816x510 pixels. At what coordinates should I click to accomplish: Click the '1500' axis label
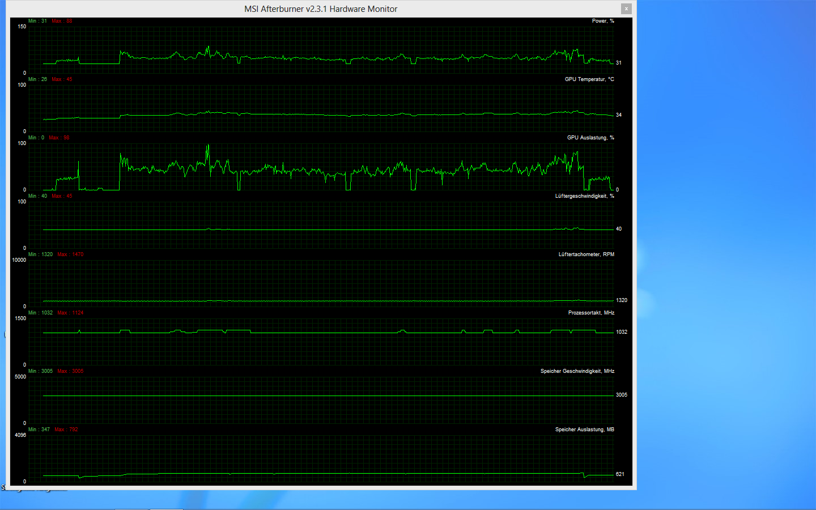pyautogui.click(x=20, y=318)
